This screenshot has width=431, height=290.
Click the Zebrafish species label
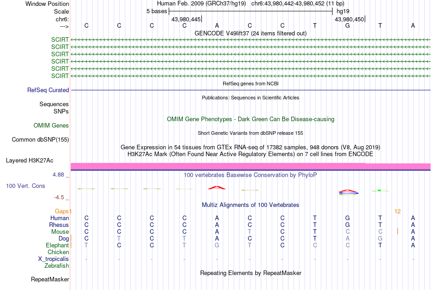point(57,266)
